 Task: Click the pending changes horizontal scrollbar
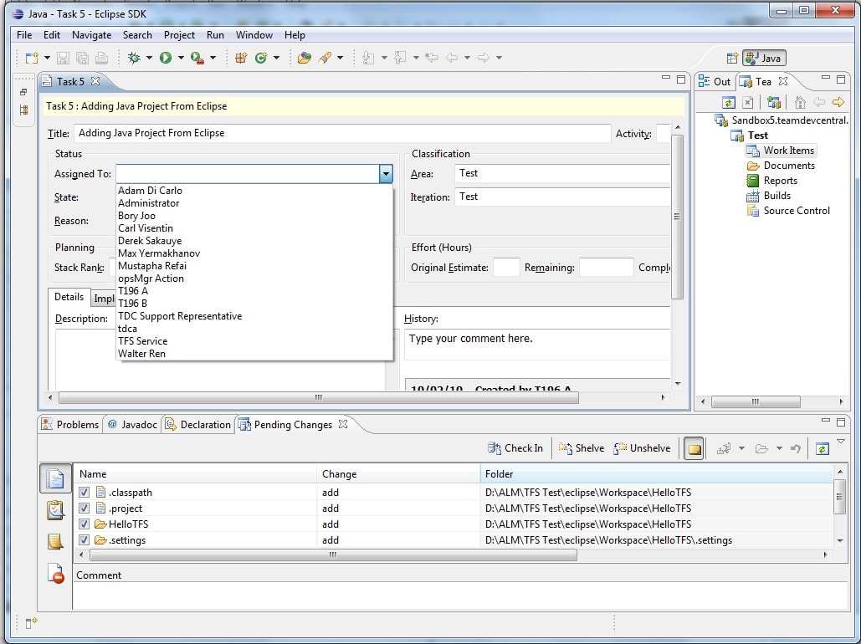(333, 555)
